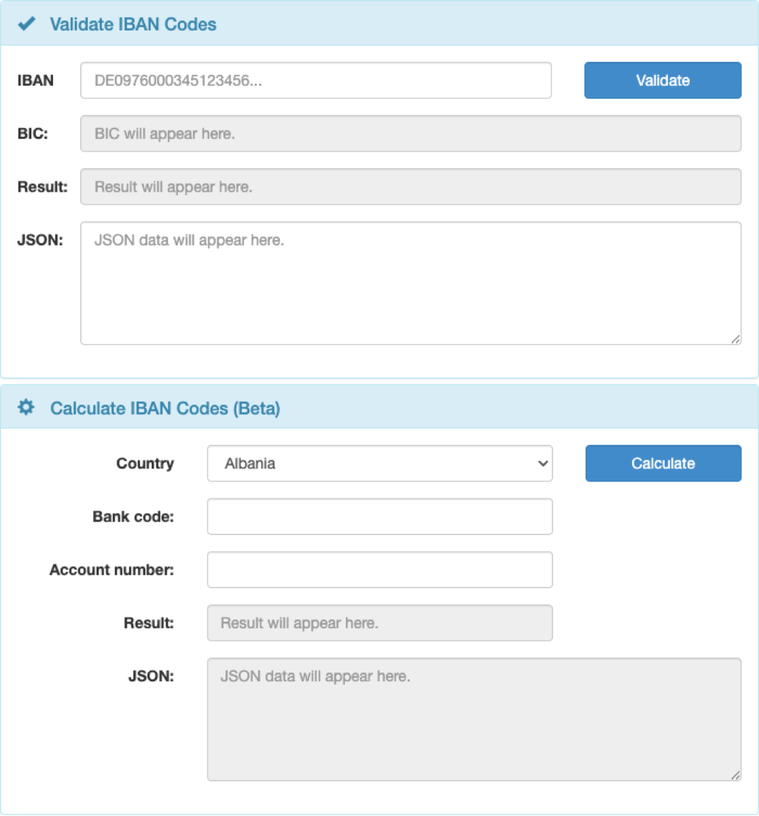Image resolution: width=759 pixels, height=816 pixels.
Task: Click the Result field in the Validate section
Action: tap(410, 186)
